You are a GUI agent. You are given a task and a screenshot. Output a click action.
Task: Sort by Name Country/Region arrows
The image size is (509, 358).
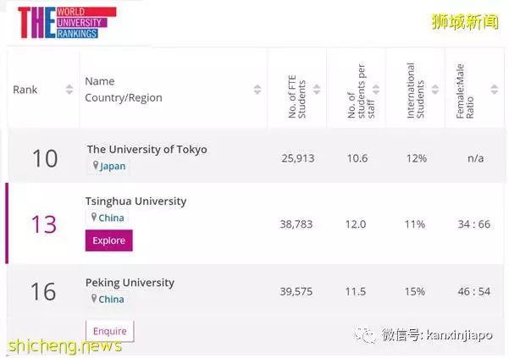pos(257,89)
